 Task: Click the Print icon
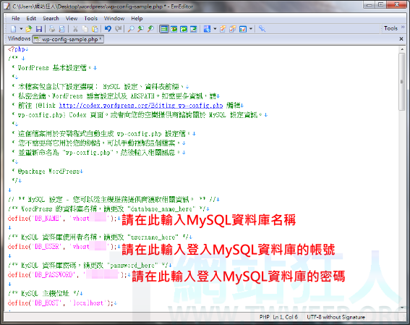pos(52,29)
